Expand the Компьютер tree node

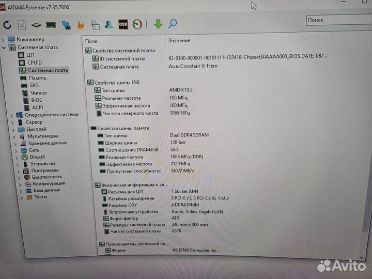coord(3,40)
